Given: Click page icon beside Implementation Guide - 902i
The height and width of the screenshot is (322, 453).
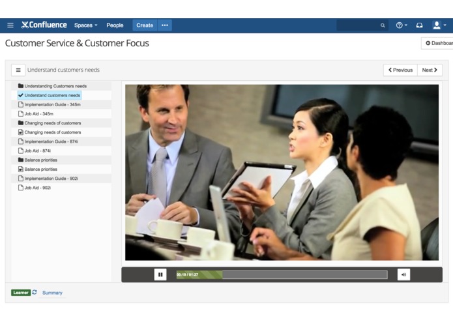Looking at the screenshot, I should (20, 178).
